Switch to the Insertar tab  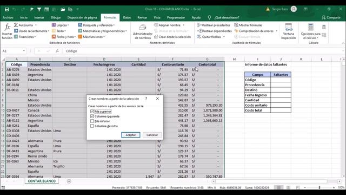39,17
